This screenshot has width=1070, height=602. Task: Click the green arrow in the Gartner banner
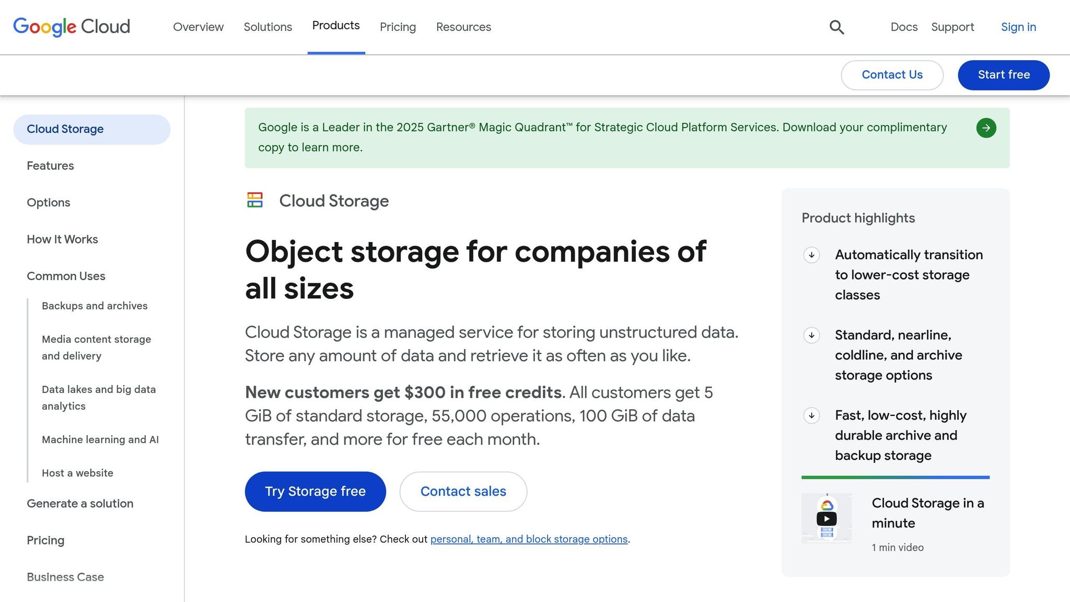(986, 128)
